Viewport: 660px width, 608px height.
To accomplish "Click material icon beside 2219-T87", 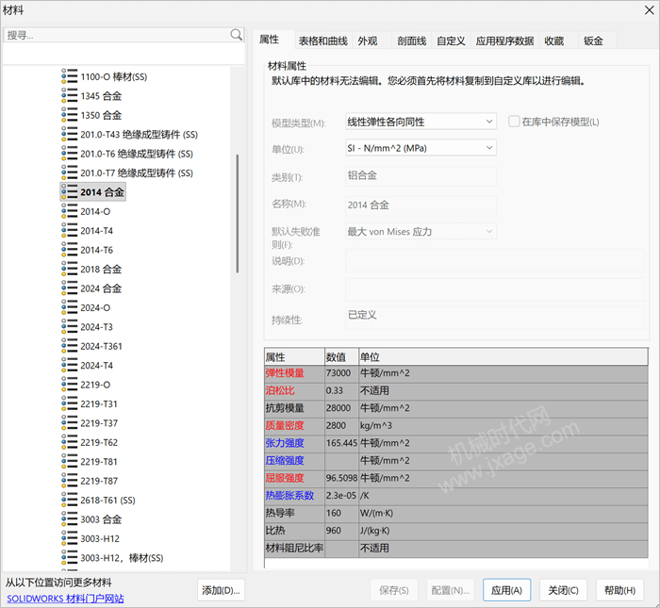I will (x=70, y=481).
